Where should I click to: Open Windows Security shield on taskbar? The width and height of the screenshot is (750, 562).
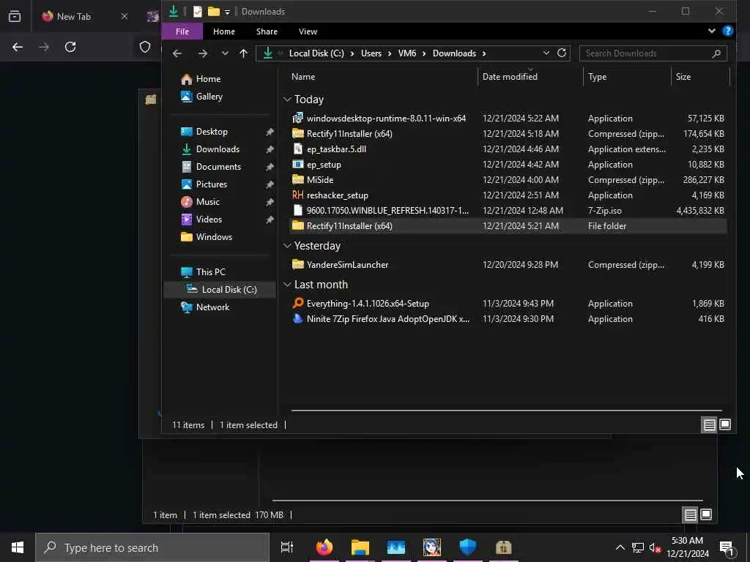468,547
